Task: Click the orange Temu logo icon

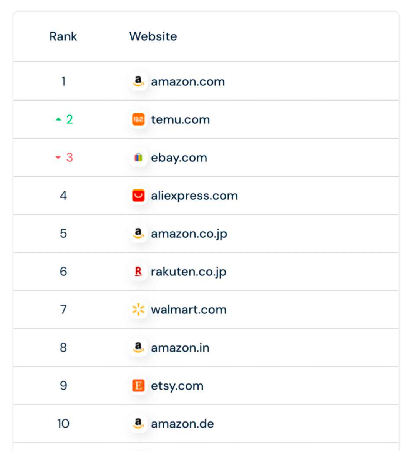Action: coord(138,119)
